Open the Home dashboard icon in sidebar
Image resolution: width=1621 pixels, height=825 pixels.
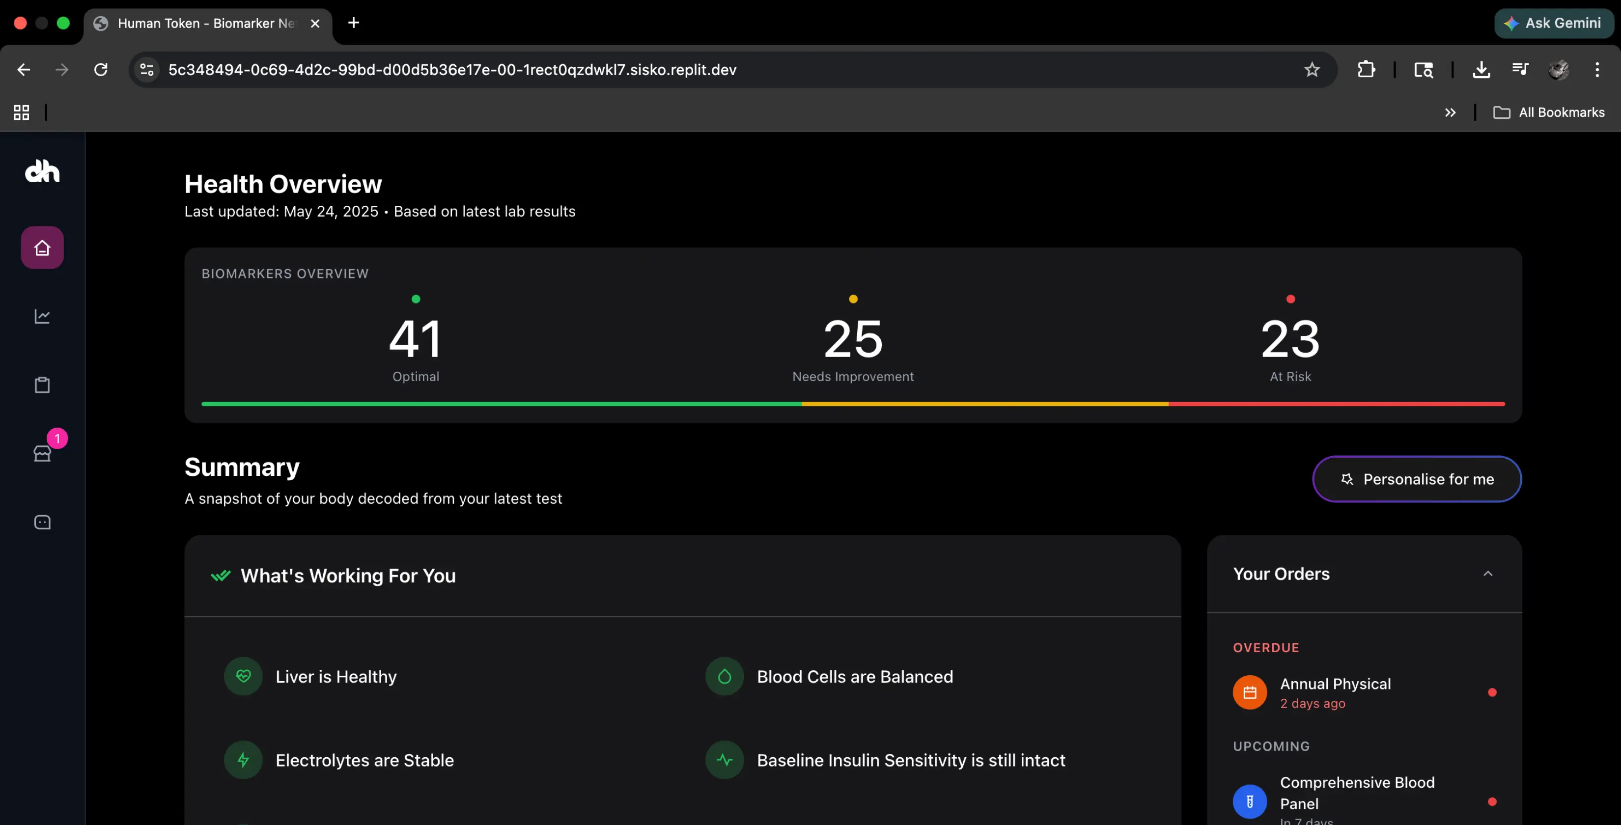[42, 247]
